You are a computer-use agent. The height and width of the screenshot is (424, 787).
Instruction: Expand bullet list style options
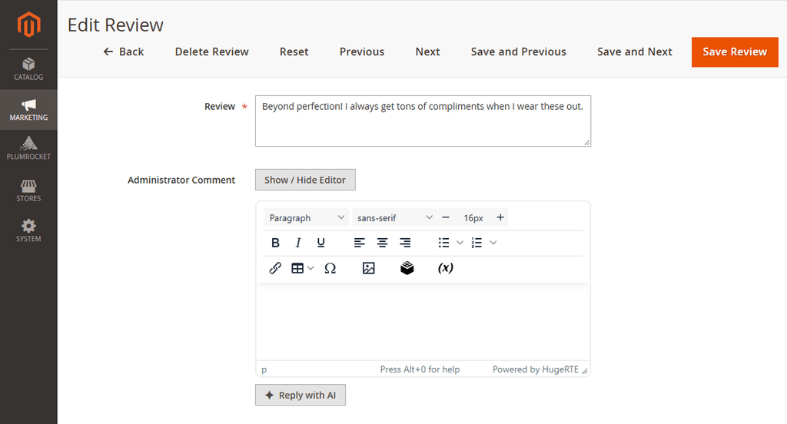coord(460,243)
